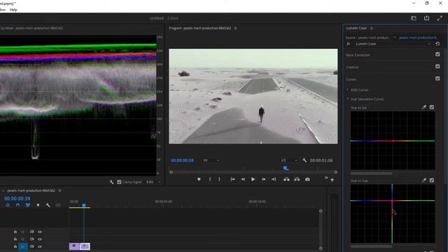This screenshot has width=448, height=252.
Task: Open the Button Editor plus icon
Action: 332,180
